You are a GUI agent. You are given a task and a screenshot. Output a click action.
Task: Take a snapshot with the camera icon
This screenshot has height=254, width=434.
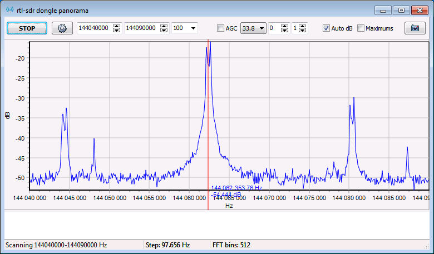pyautogui.click(x=415, y=28)
